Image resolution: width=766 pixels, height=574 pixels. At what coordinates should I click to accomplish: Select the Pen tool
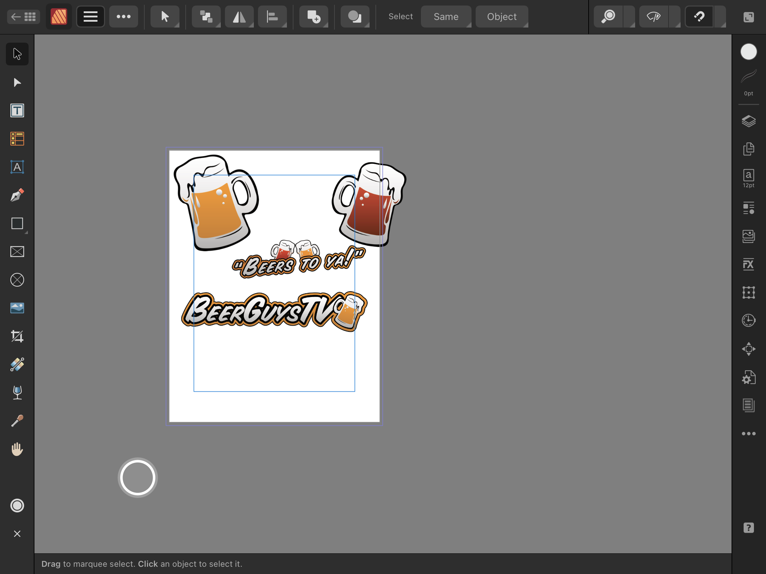[17, 195]
